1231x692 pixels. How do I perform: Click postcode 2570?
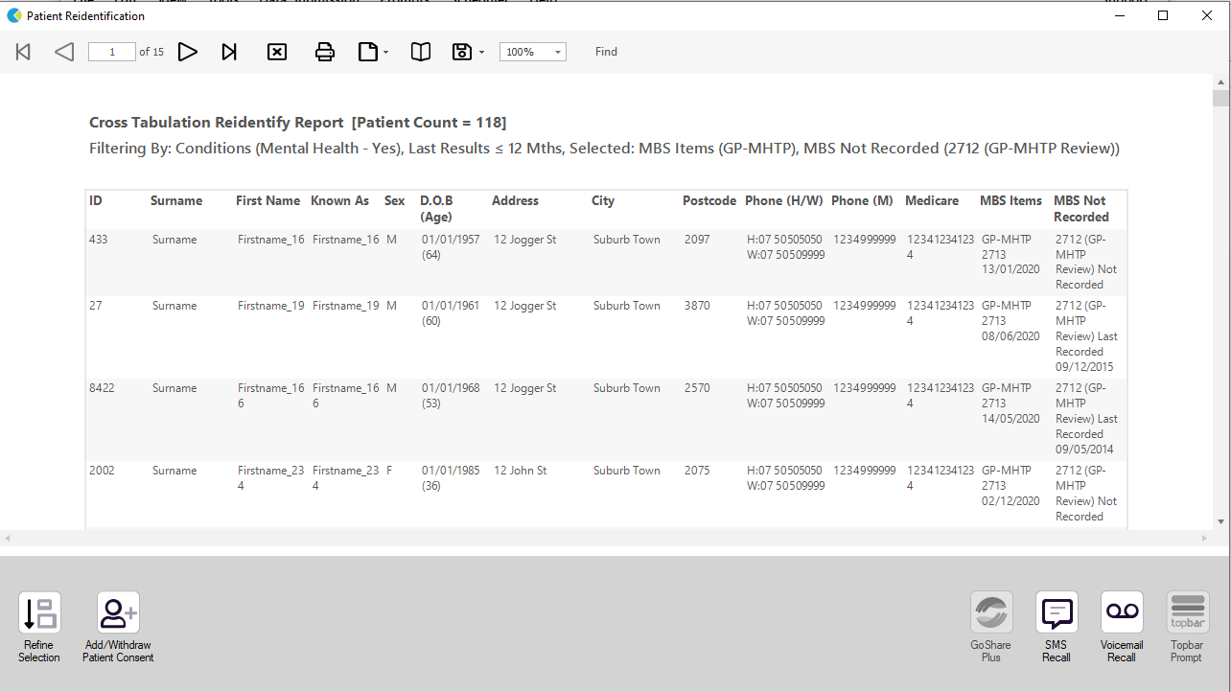(x=697, y=388)
